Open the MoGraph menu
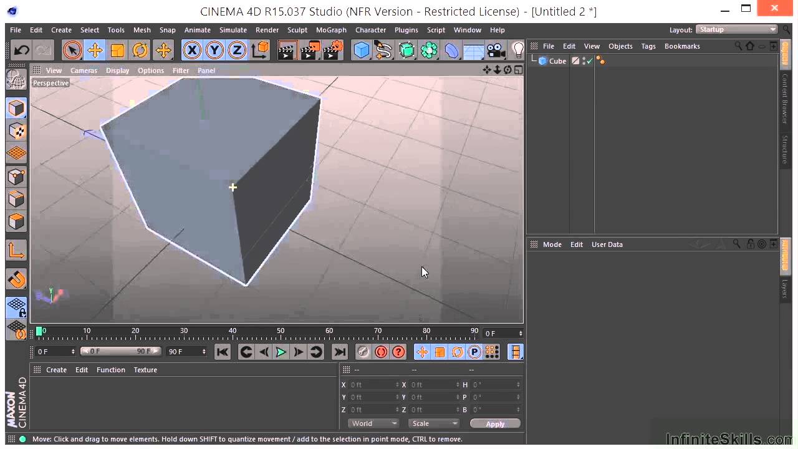 [x=331, y=30]
